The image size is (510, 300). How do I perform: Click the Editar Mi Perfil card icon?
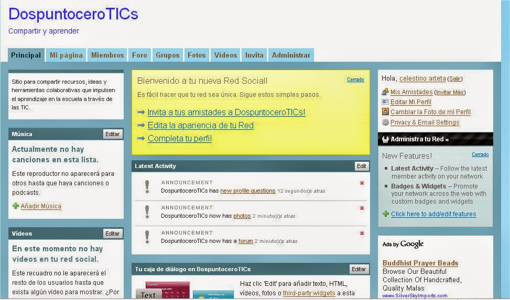pos(385,102)
